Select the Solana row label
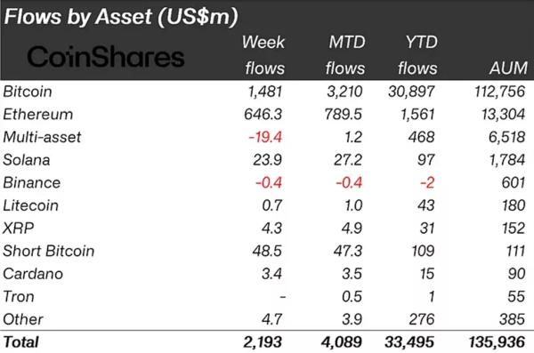Viewport: 534px width, 353px height. pyautogui.click(x=27, y=160)
